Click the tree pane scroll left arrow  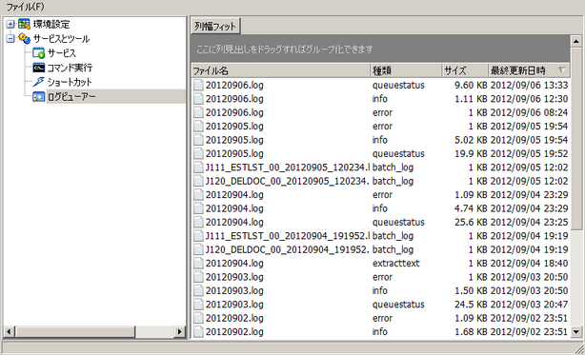point(9,331)
